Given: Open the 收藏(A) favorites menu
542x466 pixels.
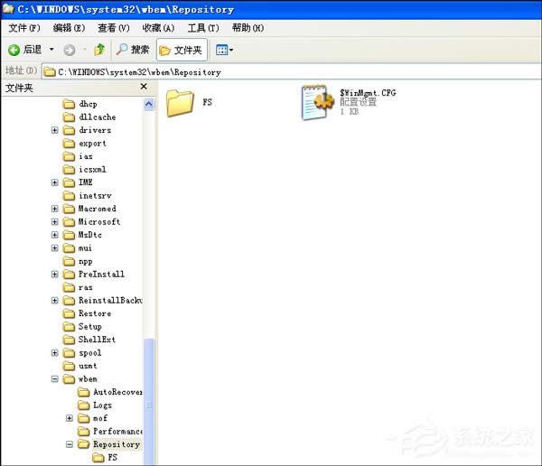Looking at the screenshot, I should click(158, 28).
